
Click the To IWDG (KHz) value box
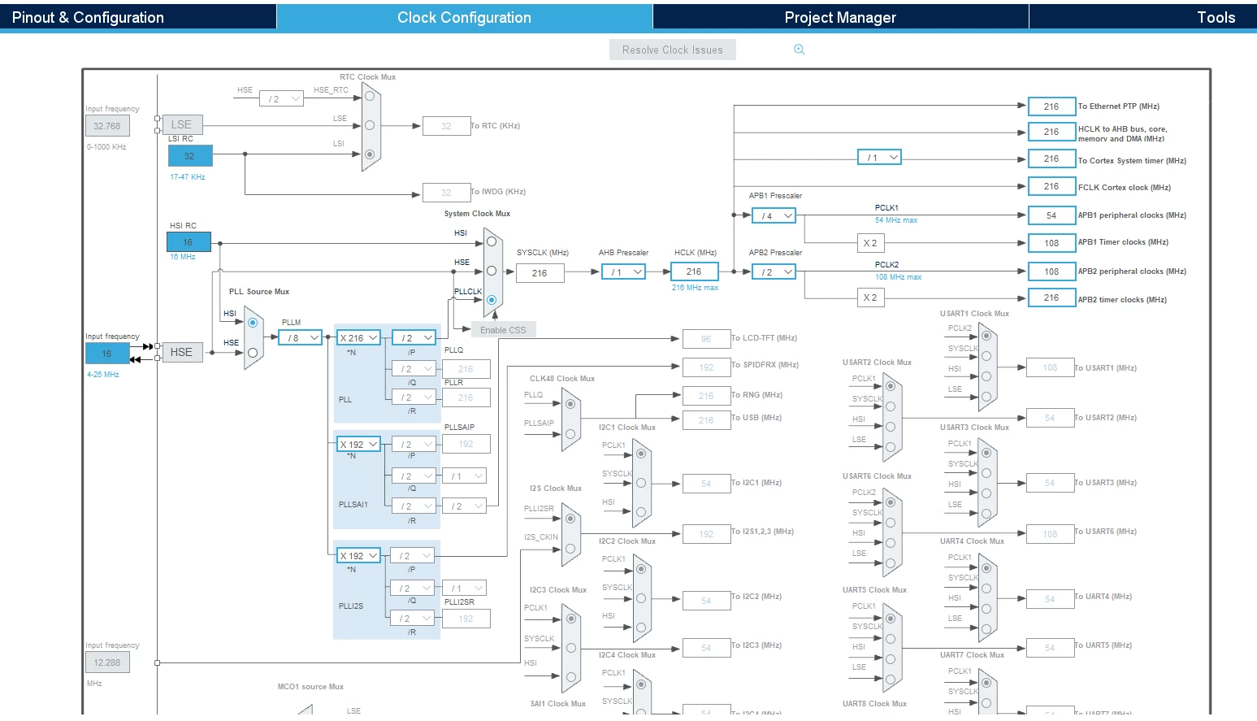pyautogui.click(x=446, y=193)
